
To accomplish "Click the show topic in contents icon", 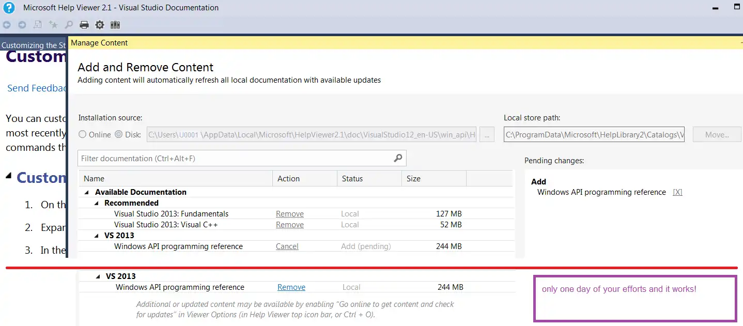I will point(38,24).
